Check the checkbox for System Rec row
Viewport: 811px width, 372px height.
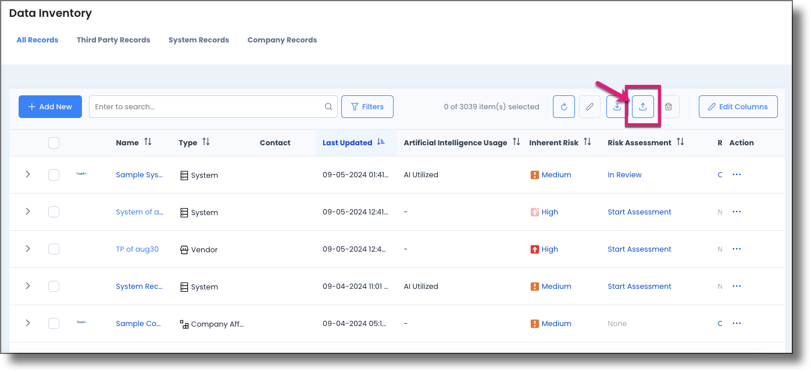click(53, 286)
